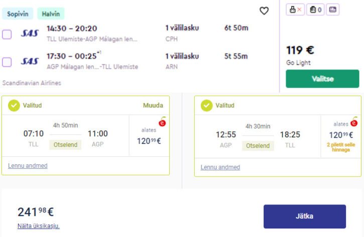364x237 pixels.
Task: Click cherry logo beside outbound 120.99 price
Action: tap(163, 122)
